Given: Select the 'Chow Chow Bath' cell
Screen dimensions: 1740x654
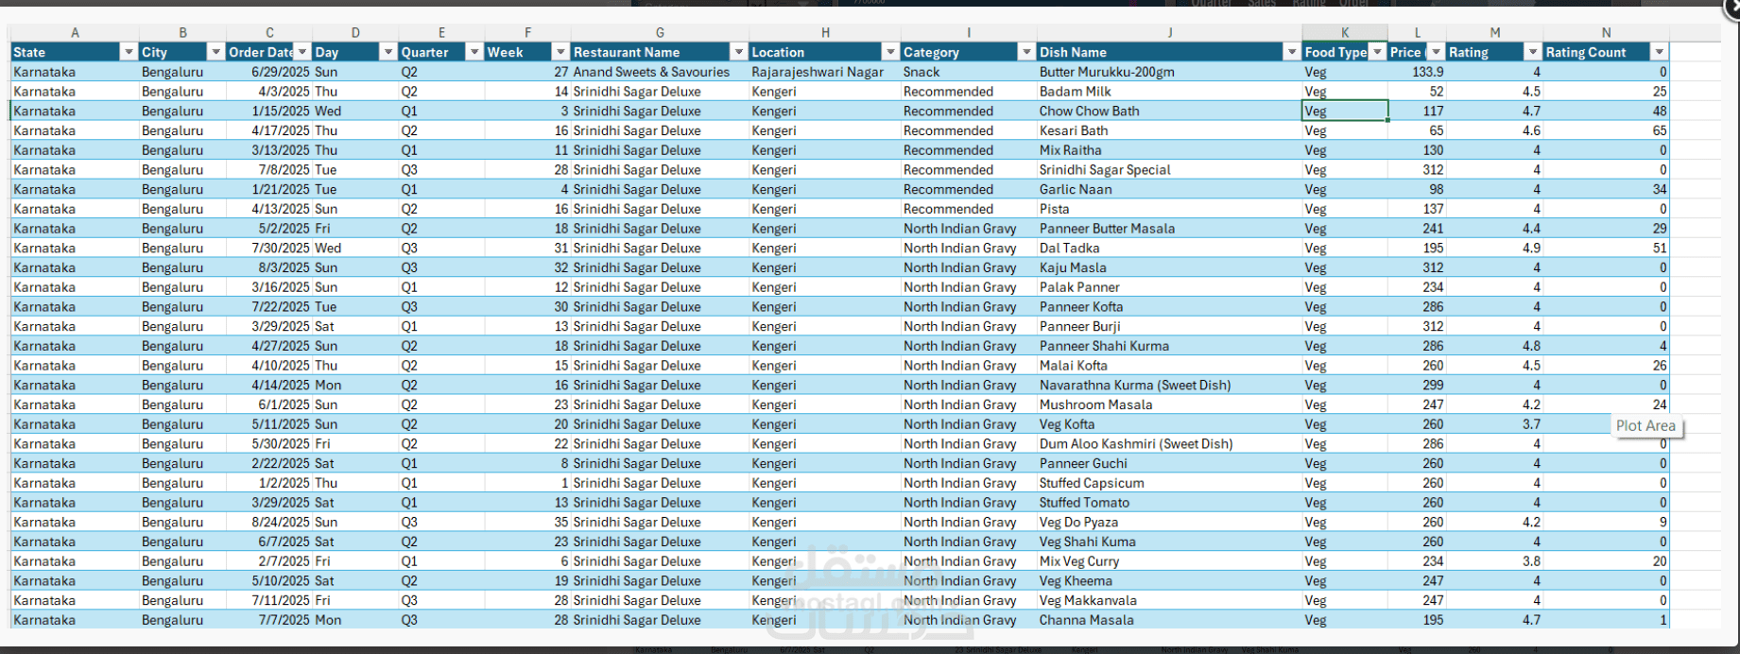Looking at the screenshot, I should 1169,111.
